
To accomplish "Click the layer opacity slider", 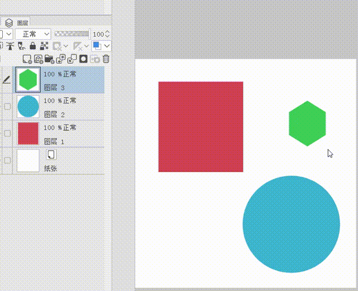I will click(72, 34).
